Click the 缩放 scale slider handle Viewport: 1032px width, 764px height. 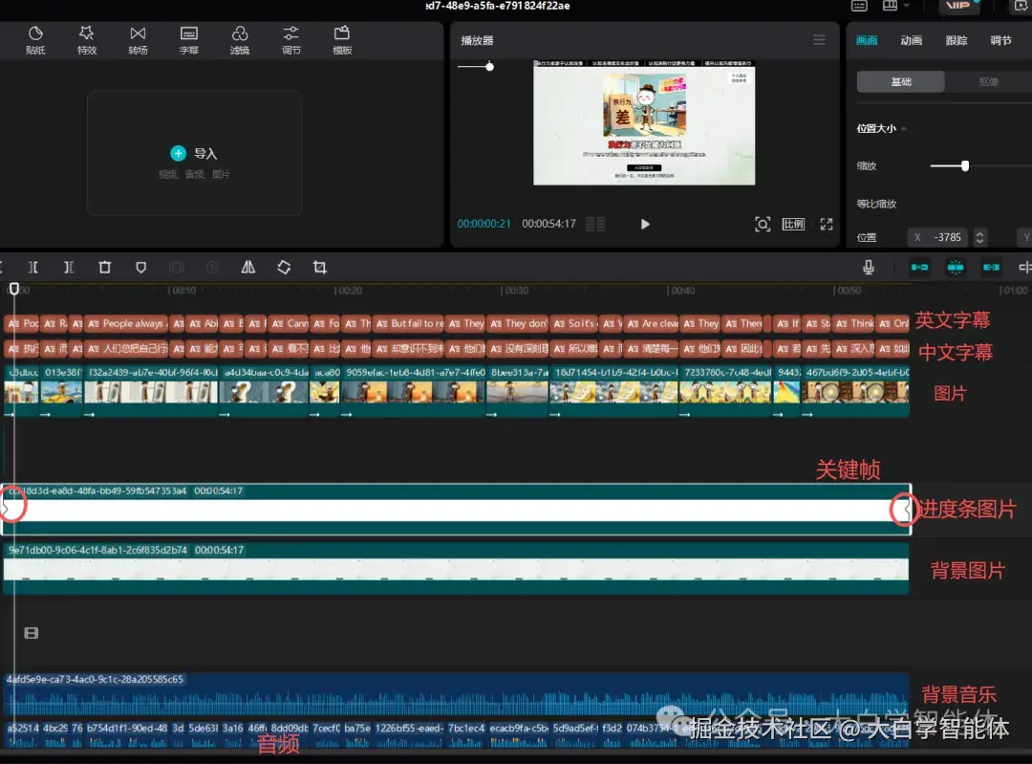coord(965,166)
